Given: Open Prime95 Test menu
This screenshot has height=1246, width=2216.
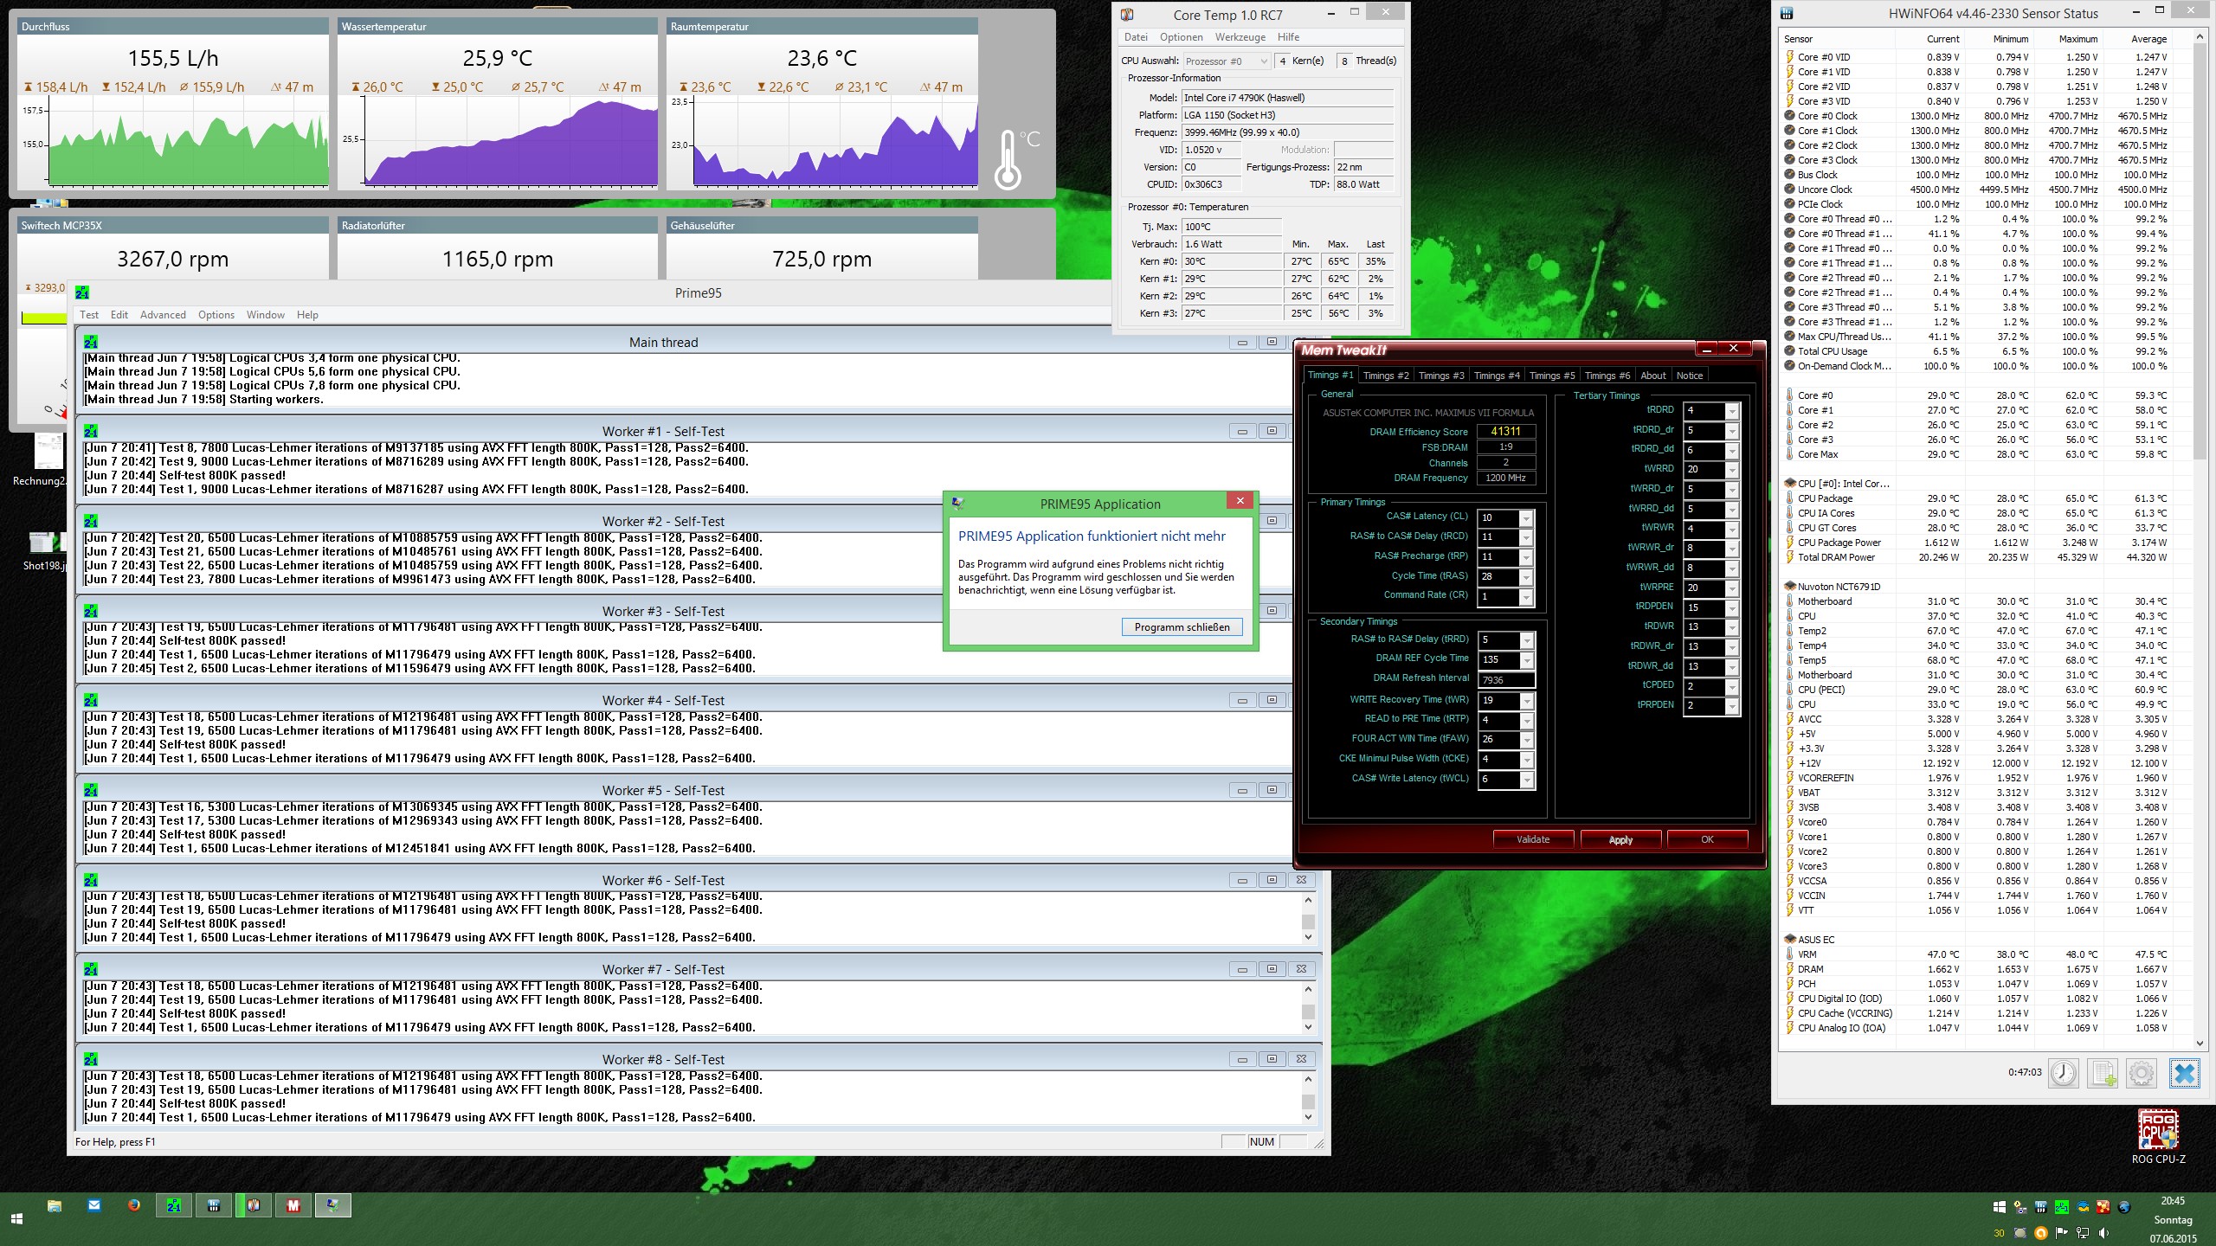Looking at the screenshot, I should coord(89,315).
